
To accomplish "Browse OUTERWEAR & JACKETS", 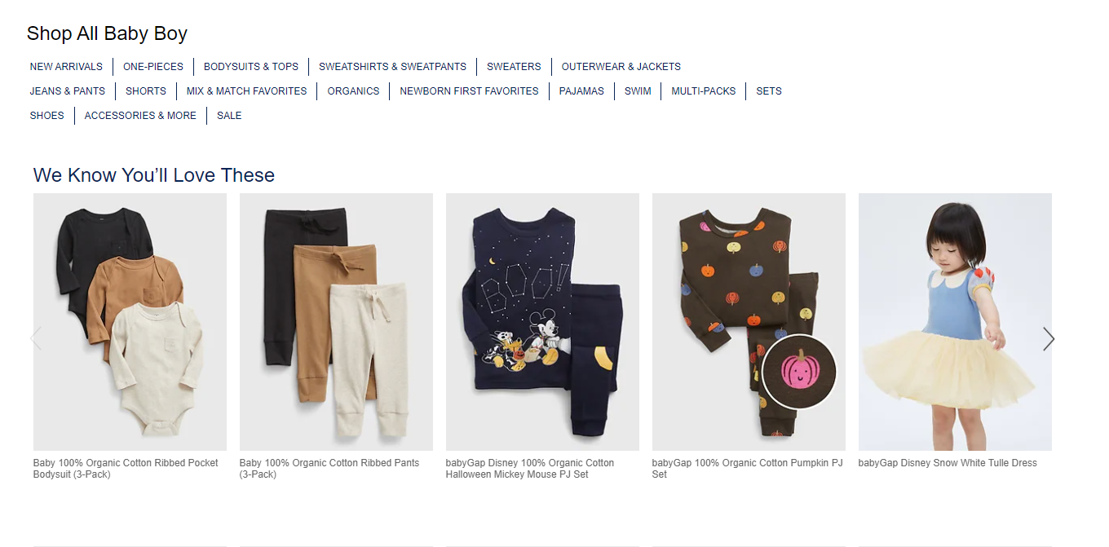I will point(621,67).
